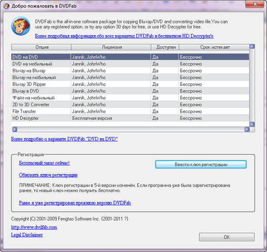Confirm the dialog with the OK button
This screenshot has height=252, width=267.
pos(227,237)
